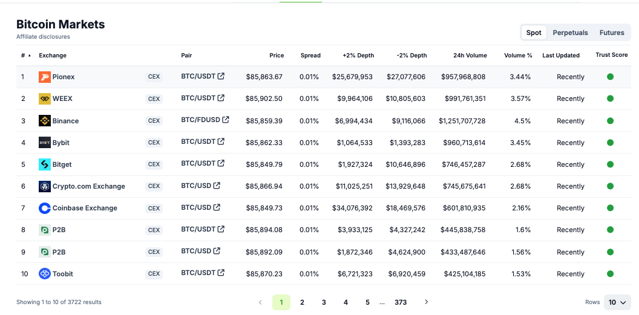639x315 pixels.
Task: Click the Toobit logo icon
Action: click(44, 274)
